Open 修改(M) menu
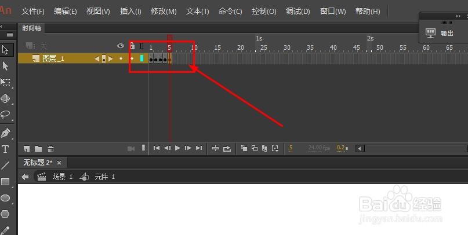This screenshot has height=235, width=468. tap(164, 12)
